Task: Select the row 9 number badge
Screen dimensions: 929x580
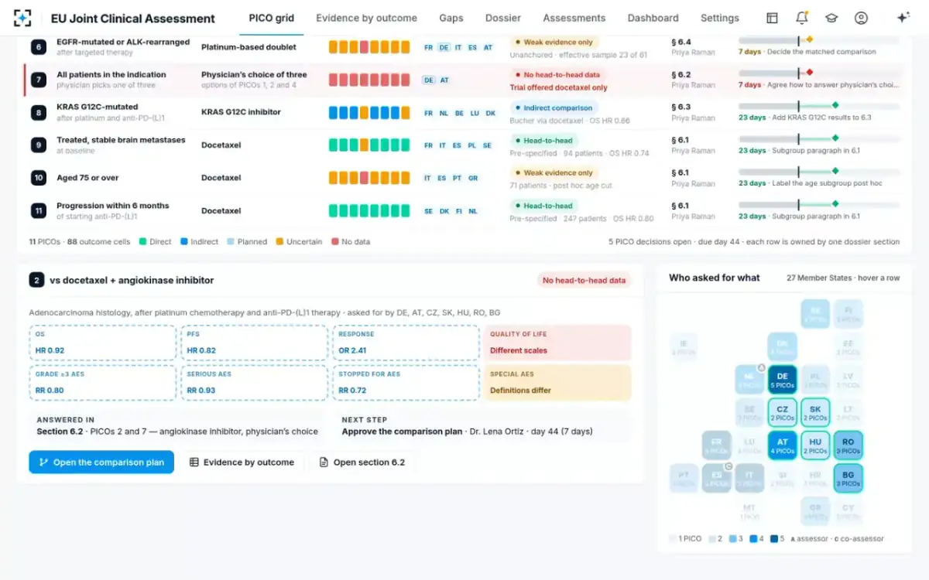Action: pyautogui.click(x=39, y=145)
